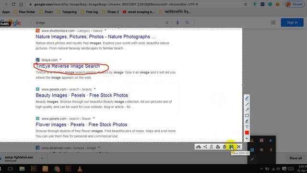Open the Fiveer 2 bookmark folder
Screen dimensions: 307x173
pos(110,12)
